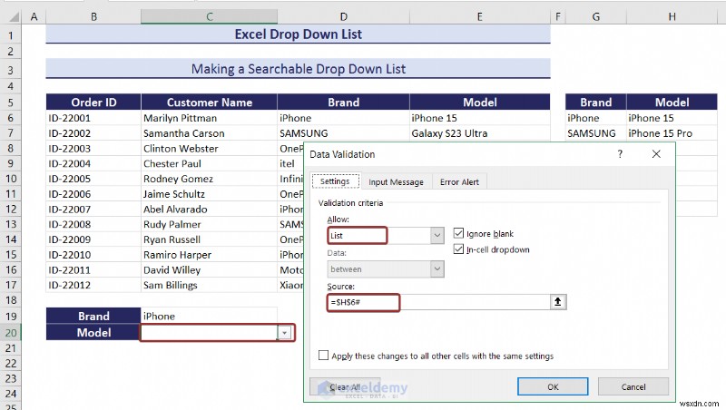The width and height of the screenshot is (726, 410).
Task: Click the Source range collapse arrow icon
Action: coord(558,302)
